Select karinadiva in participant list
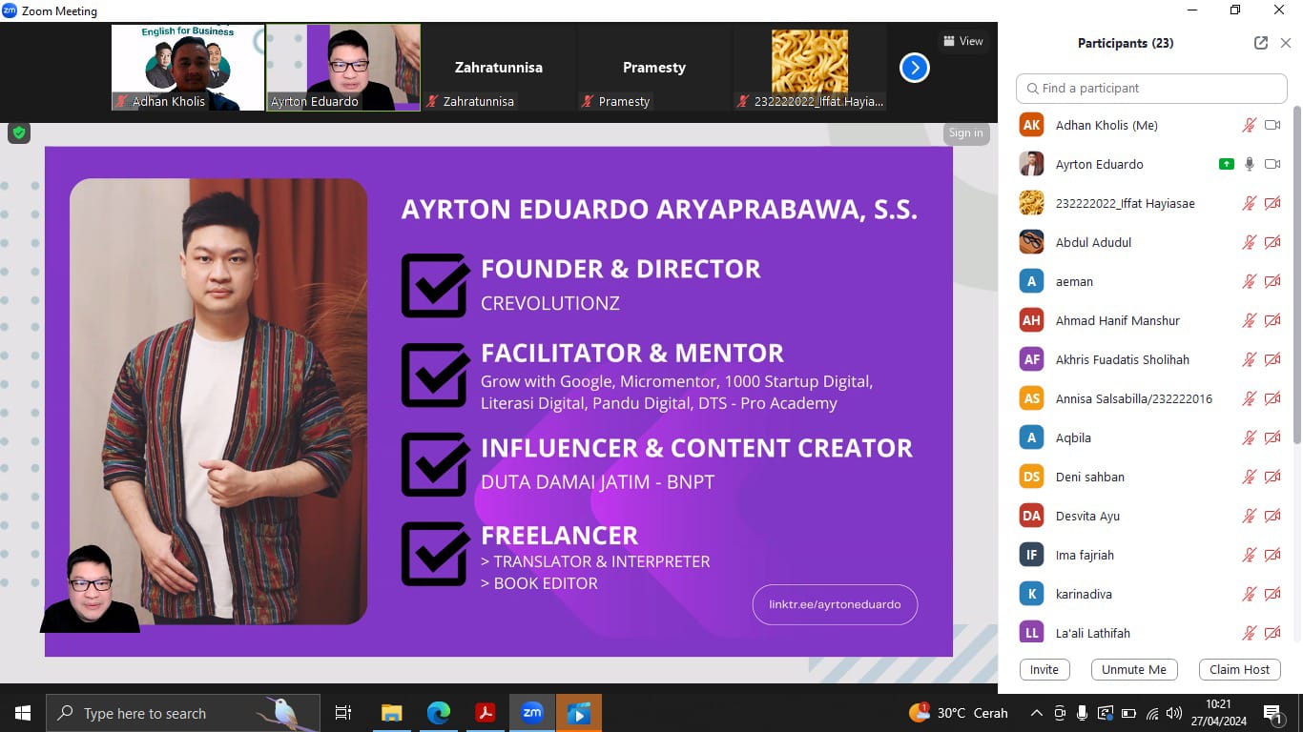Screen dimensions: 1303x732 tap(1150, 594)
